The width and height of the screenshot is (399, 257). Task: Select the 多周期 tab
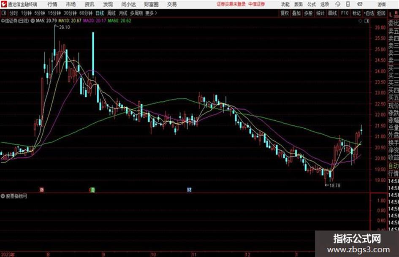[136, 13]
